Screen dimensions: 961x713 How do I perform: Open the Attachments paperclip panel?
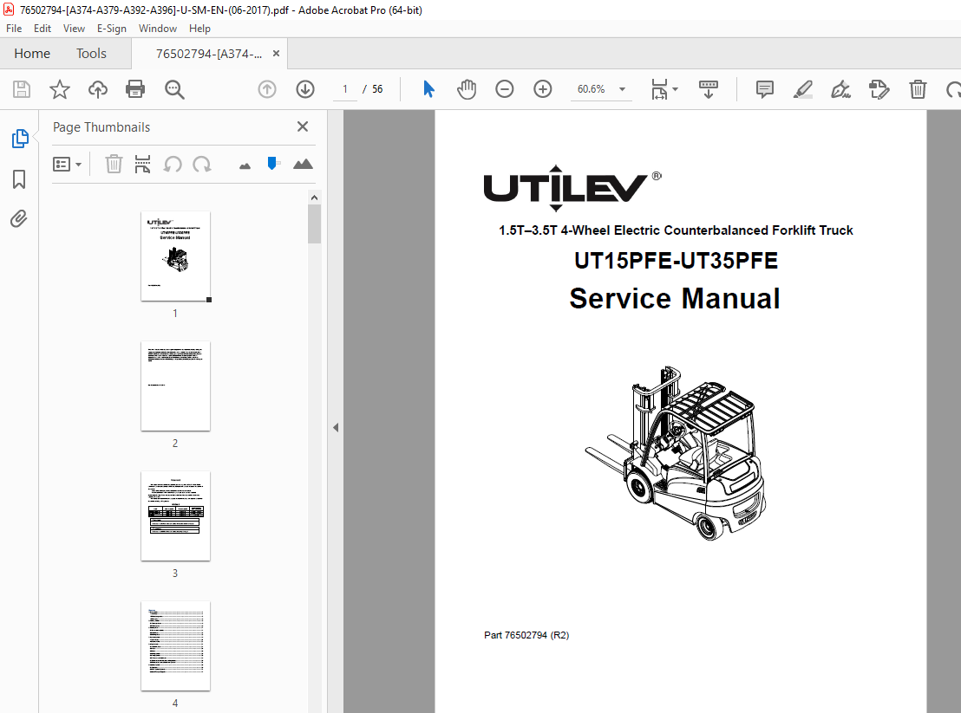click(x=19, y=218)
